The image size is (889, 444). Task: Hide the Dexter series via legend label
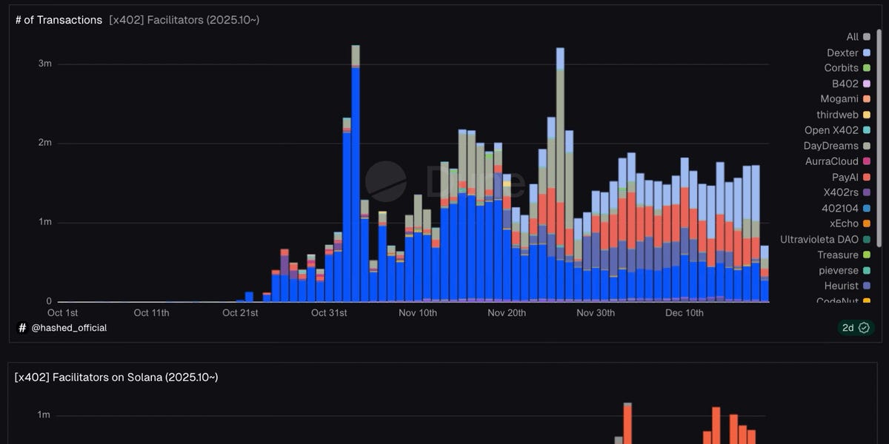click(842, 53)
